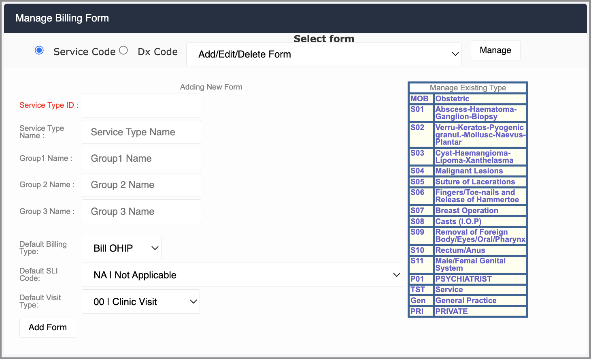The image size is (591, 359).
Task: Select the S11 code link
Action: tap(417, 261)
